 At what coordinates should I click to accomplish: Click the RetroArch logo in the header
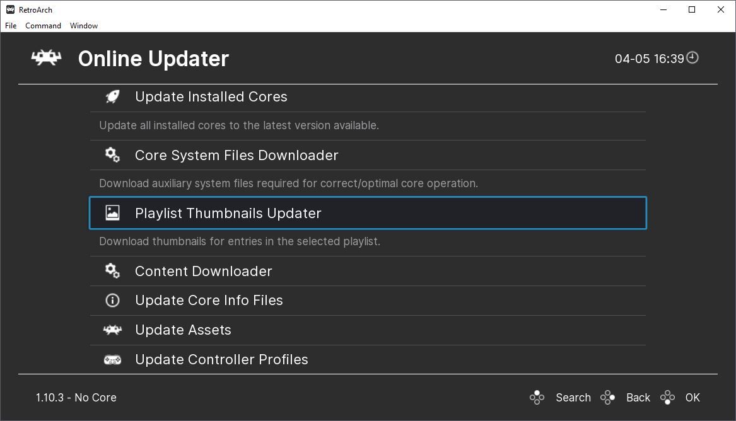[x=46, y=58]
